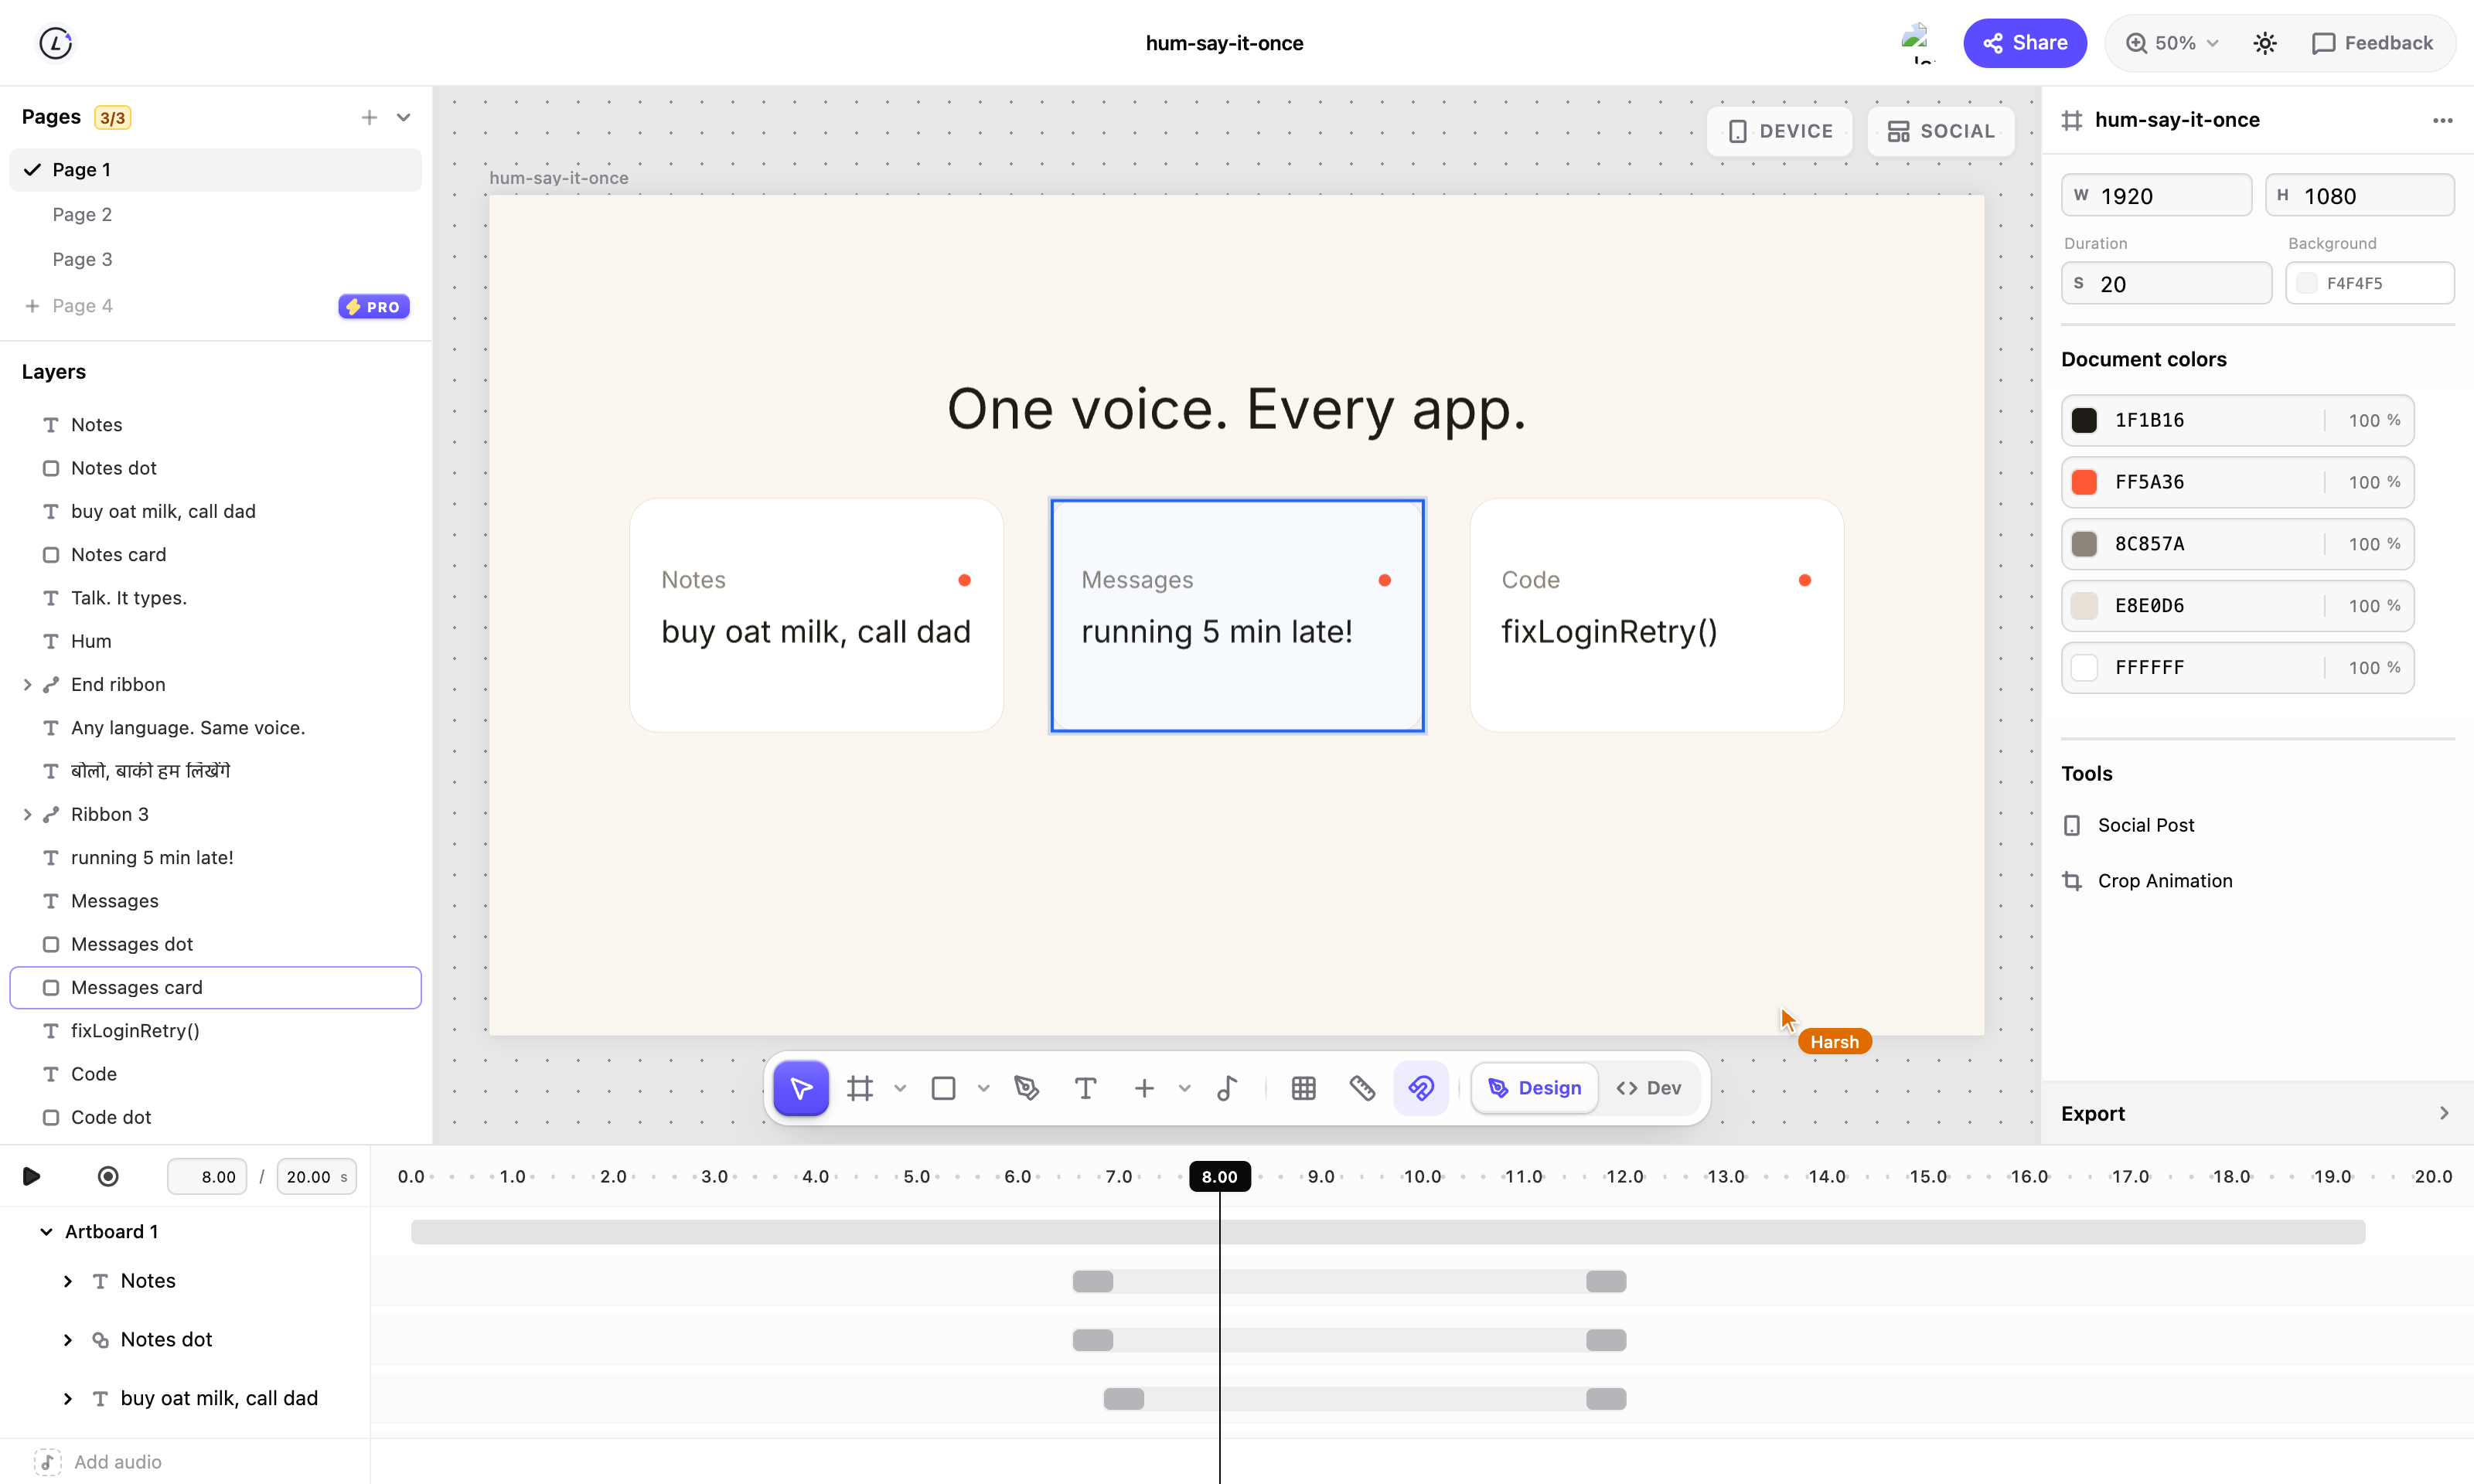Toggle light/dark theme sun icon
Image resolution: width=2474 pixels, height=1484 pixels.
pos(2265,43)
